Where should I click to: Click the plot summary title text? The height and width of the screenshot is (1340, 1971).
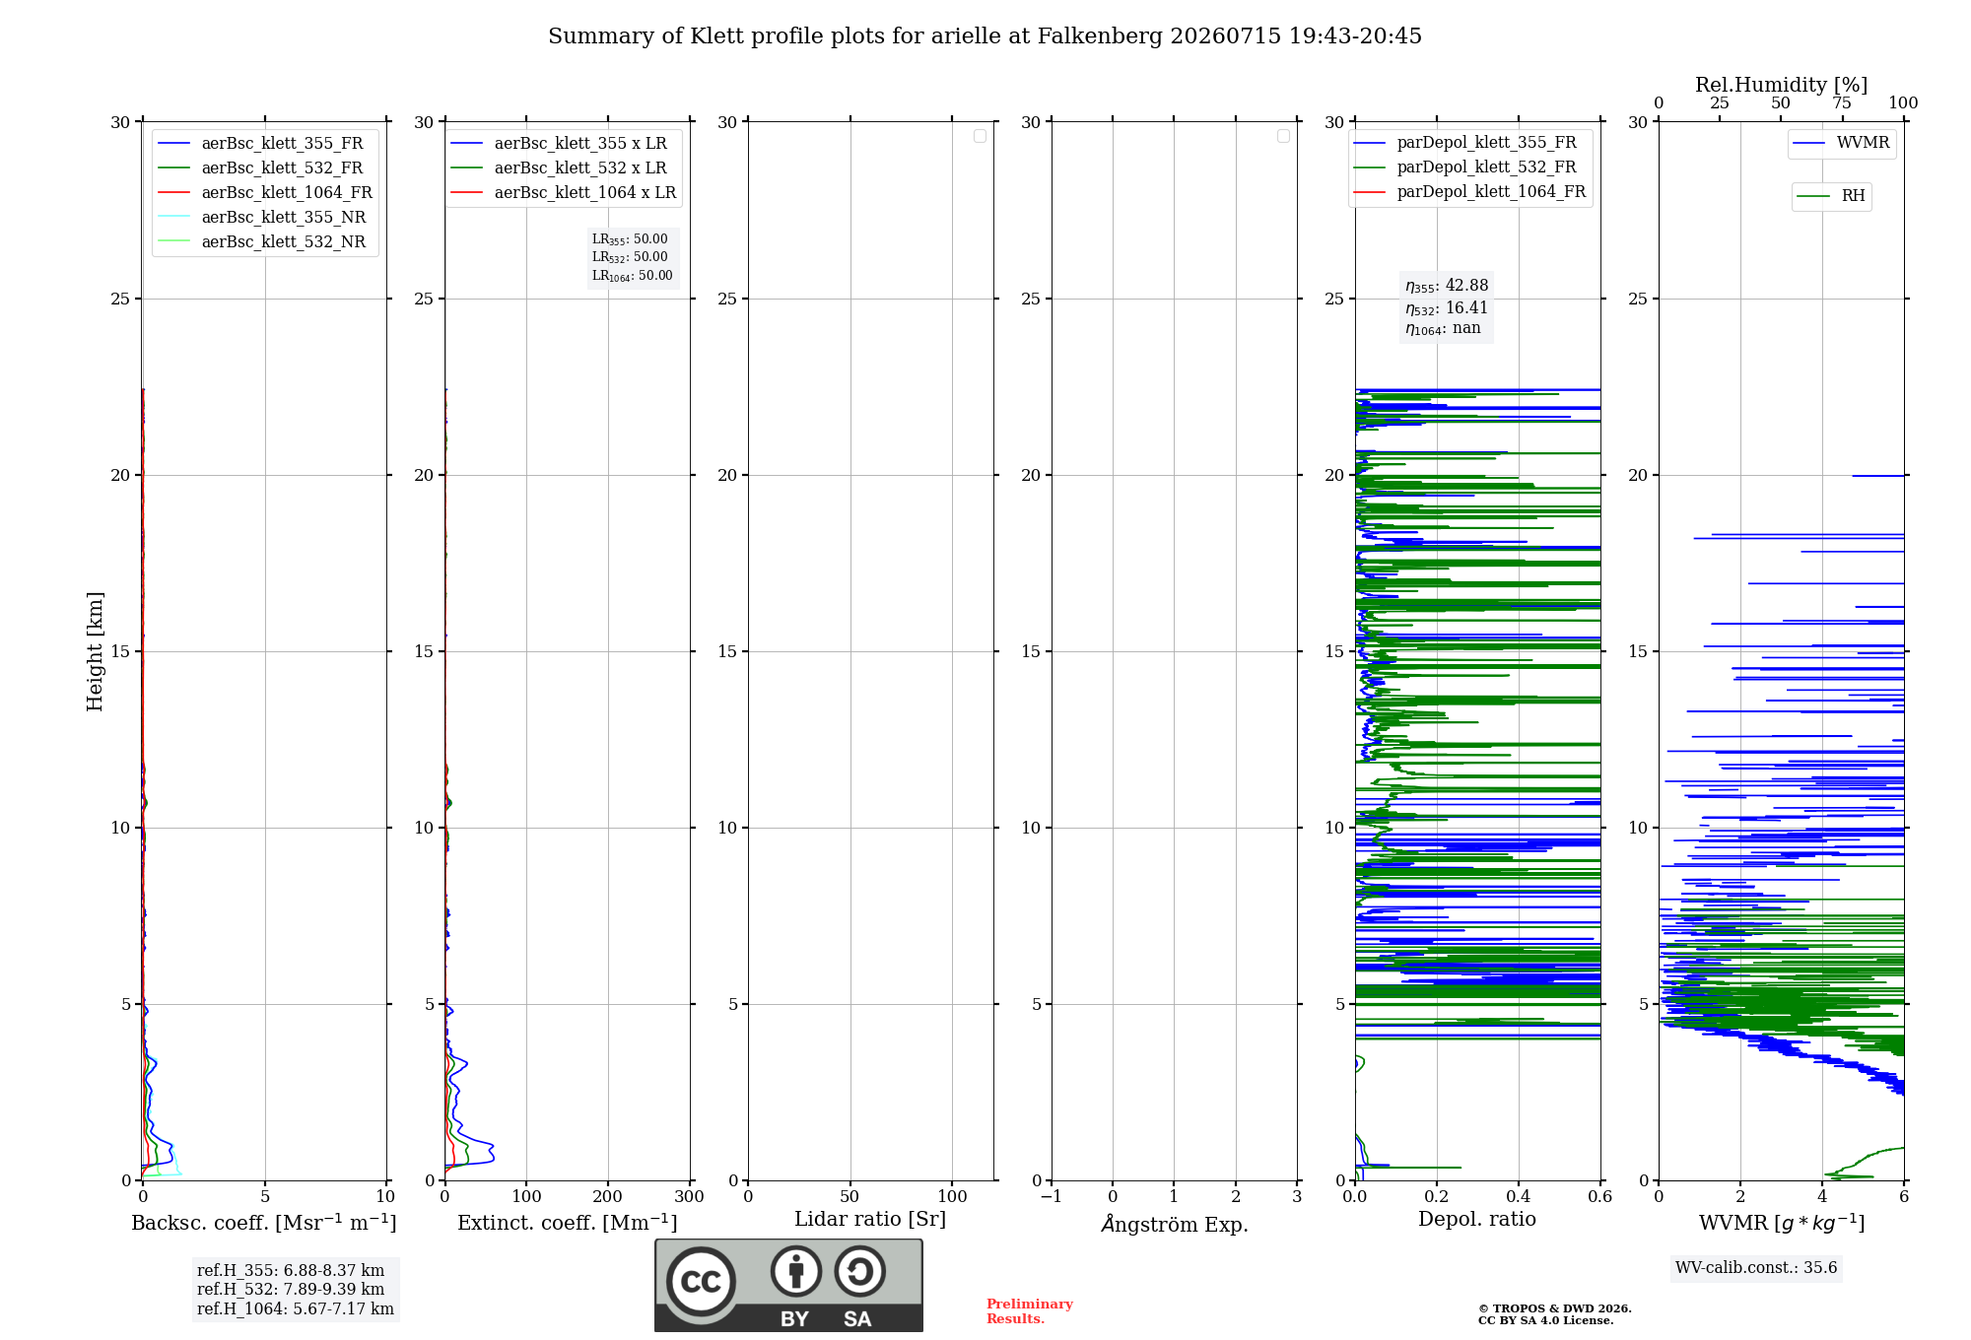[985, 36]
